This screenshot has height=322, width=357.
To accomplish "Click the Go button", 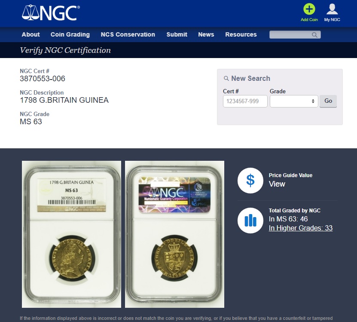I will coord(328,101).
